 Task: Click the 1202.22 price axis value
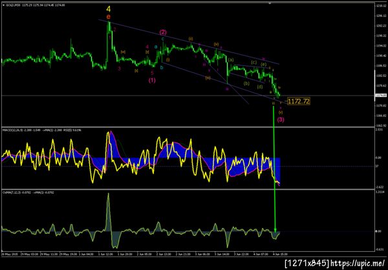pos(382,25)
